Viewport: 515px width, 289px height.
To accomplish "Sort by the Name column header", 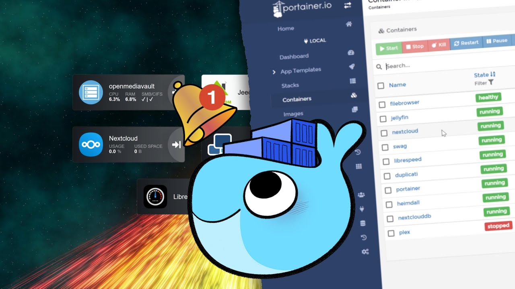I will [x=398, y=85].
